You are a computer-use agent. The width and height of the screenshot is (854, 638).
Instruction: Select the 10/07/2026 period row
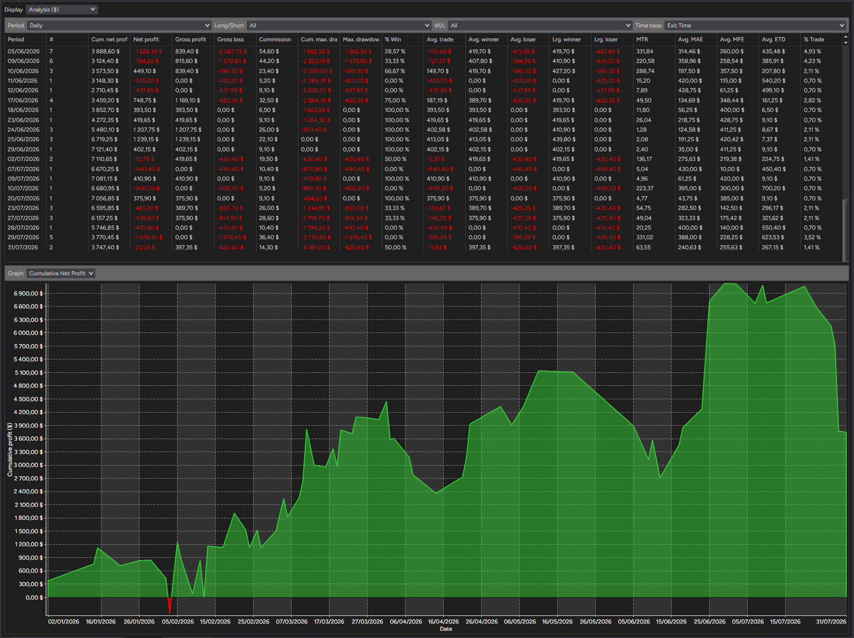[423, 188]
